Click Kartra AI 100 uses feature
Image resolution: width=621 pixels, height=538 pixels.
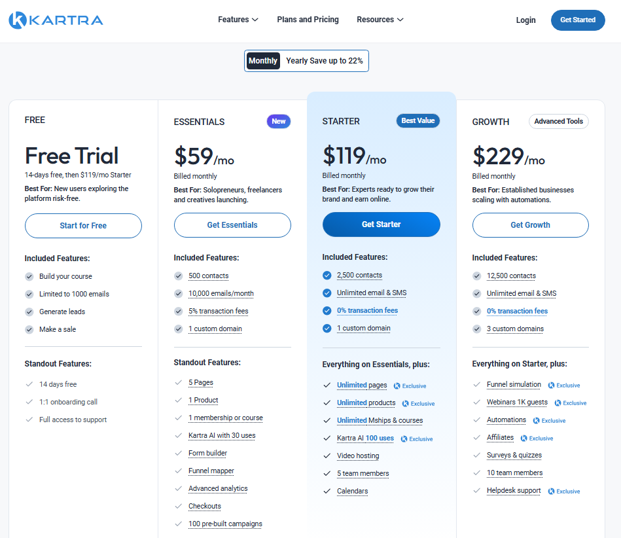365,438
